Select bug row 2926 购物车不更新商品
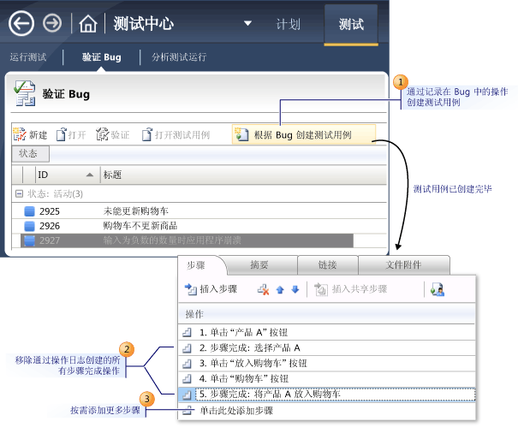The image size is (518, 427). pos(199,226)
